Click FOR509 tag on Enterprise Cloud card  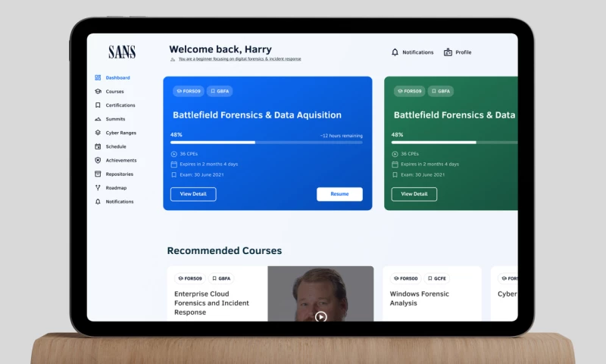coord(190,278)
